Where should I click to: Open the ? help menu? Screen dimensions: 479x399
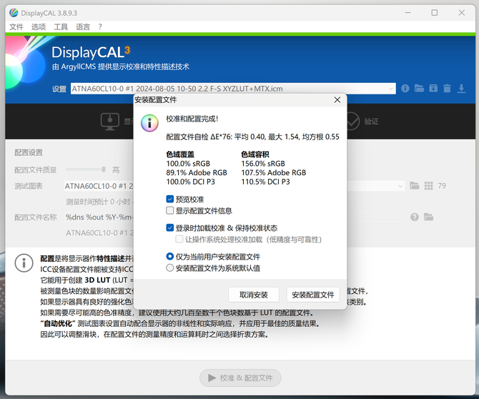(x=100, y=27)
